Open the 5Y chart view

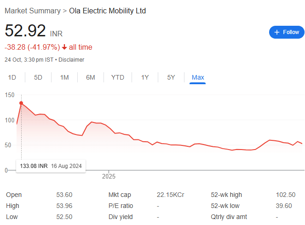(x=171, y=77)
